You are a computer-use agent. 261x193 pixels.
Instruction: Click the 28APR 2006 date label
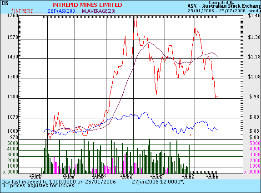click(127, 176)
